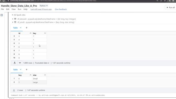Open the File menu
176x99 pixels.
[2, 9]
